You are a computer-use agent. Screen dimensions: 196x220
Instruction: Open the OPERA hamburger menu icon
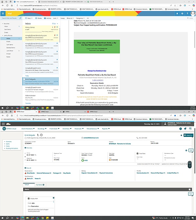3,124
